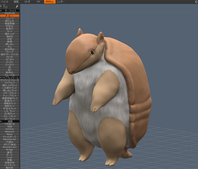Choose the ガム tool
The height and width of the screenshot is (169, 198).
(x=10, y=47)
